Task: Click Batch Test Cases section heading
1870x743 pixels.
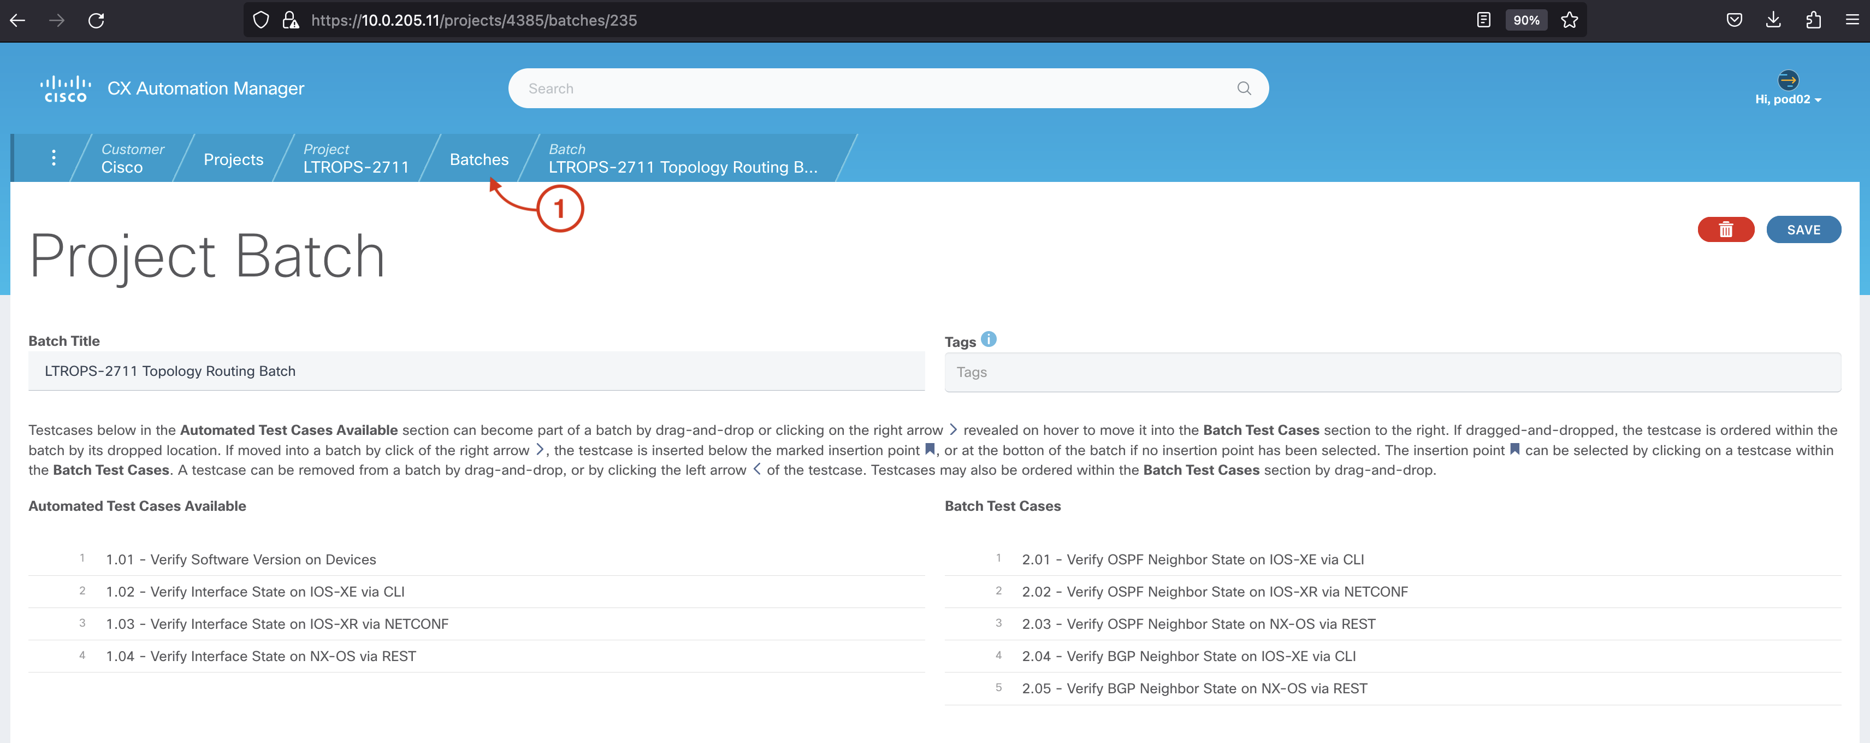Action: 1003,506
